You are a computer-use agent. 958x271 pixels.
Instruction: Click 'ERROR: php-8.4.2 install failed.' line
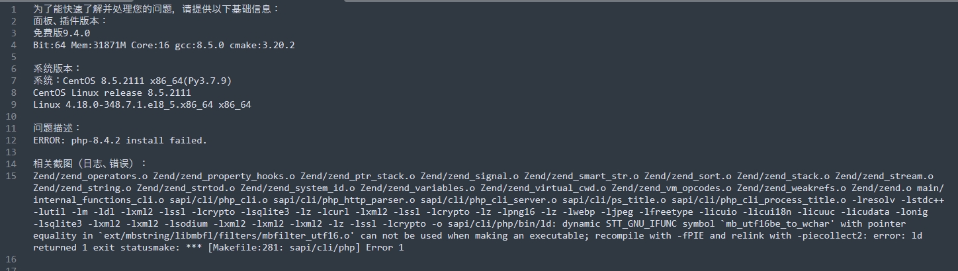point(120,140)
